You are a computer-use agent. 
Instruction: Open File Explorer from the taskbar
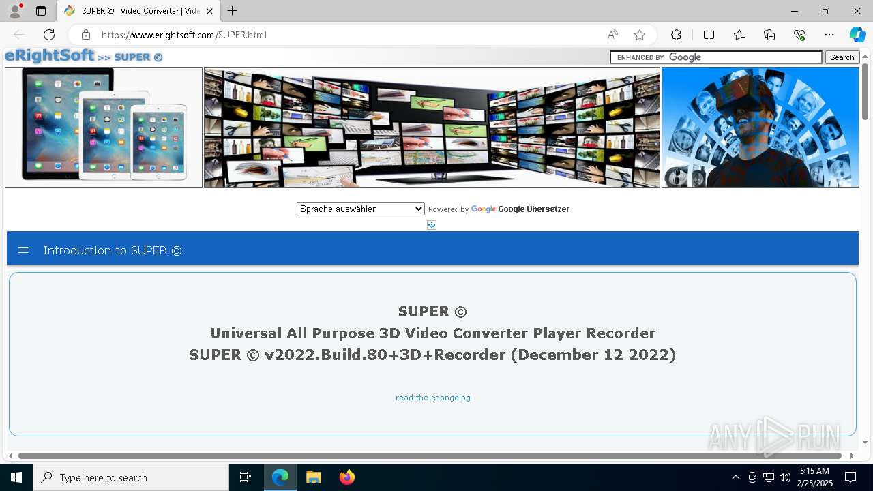click(x=313, y=477)
